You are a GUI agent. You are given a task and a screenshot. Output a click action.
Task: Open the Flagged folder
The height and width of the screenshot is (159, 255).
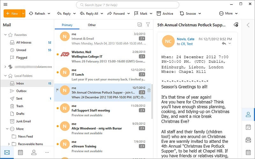point(27,58)
